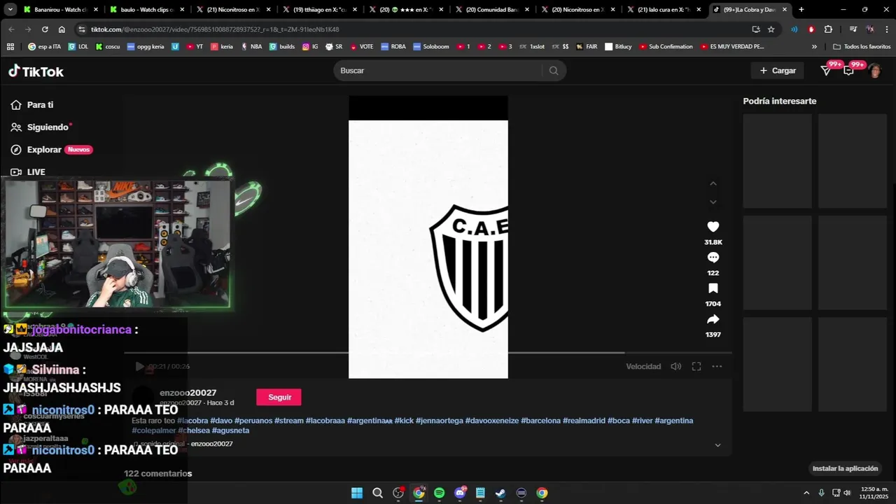Click the Chrome address bar URL
Image resolution: width=896 pixels, height=504 pixels.
pyautogui.click(x=215, y=29)
